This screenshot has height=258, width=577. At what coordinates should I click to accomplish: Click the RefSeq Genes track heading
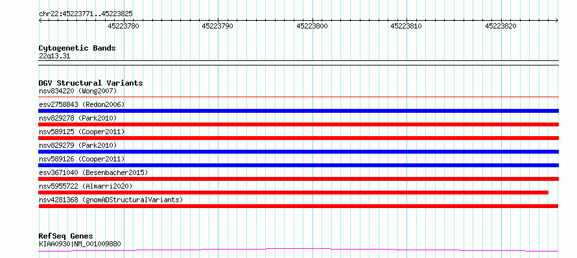tap(65, 236)
